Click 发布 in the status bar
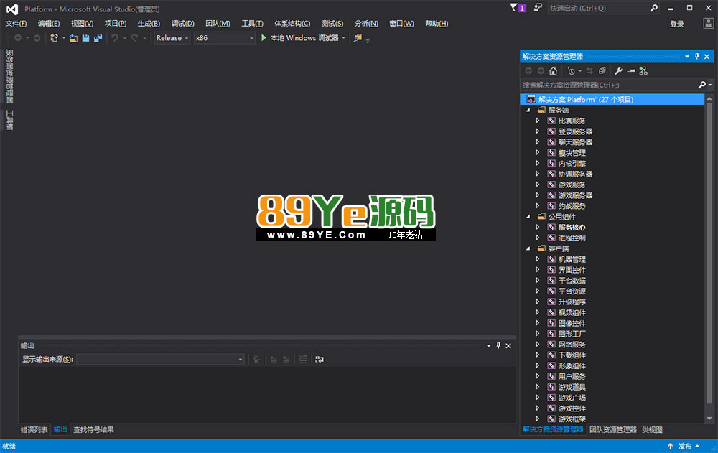Screen dimensions: 718x453 click(x=684, y=446)
